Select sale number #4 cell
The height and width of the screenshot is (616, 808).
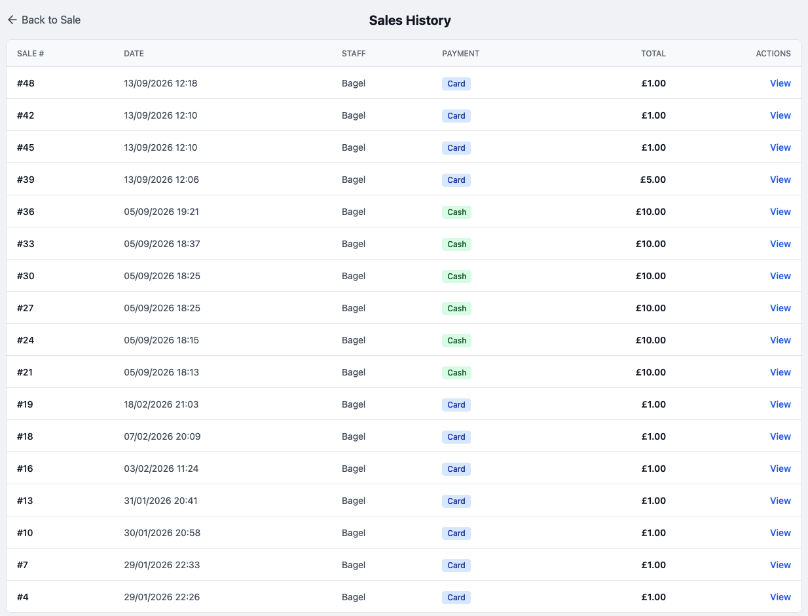(x=23, y=597)
